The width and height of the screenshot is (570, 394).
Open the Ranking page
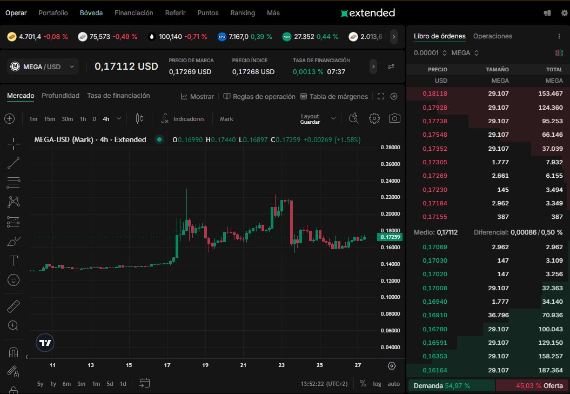click(243, 13)
